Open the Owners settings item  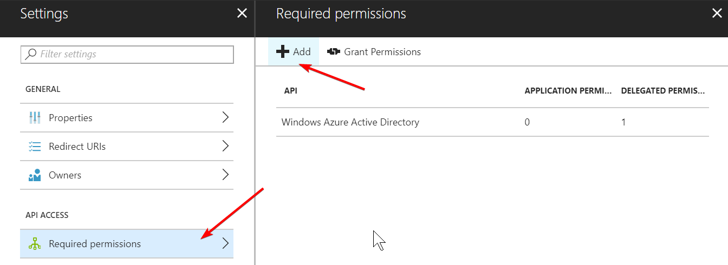127,175
